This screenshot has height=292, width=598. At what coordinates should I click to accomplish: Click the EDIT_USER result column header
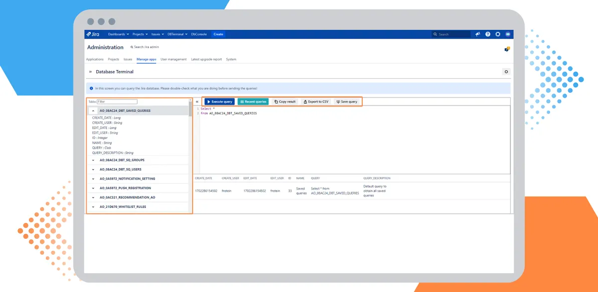277,178
